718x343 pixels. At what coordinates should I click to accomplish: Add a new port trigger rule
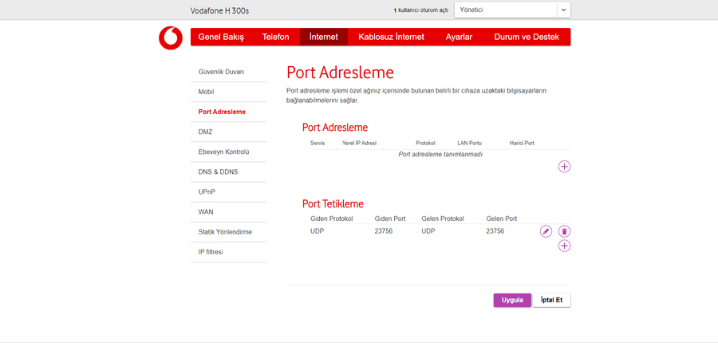pyautogui.click(x=564, y=246)
